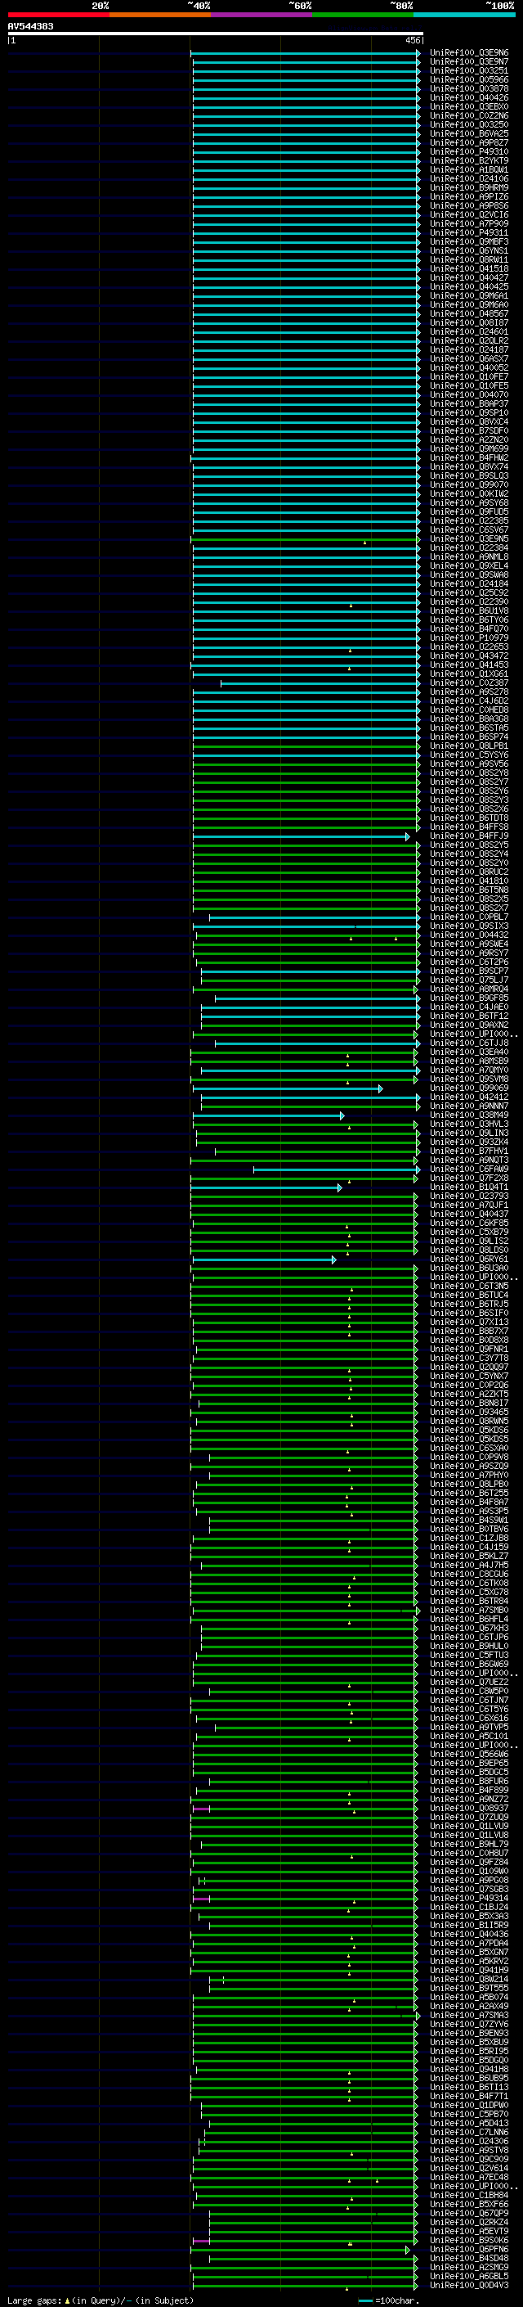Click the white query sequence bar
The width and height of the screenshot is (523, 2307).
(216, 33)
